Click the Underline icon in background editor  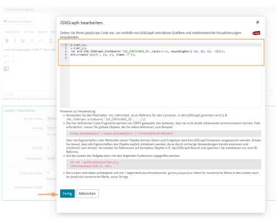(x=23, y=41)
